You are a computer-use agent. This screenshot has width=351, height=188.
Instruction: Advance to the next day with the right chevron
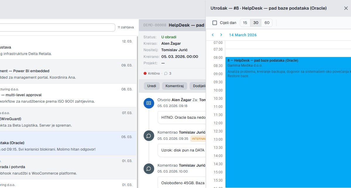[221, 35]
